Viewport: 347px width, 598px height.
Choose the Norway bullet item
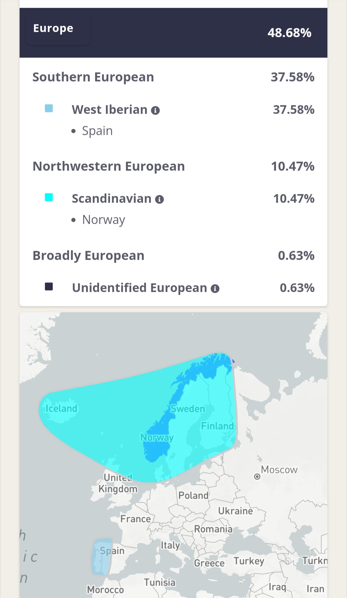click(x=103, y=220)
